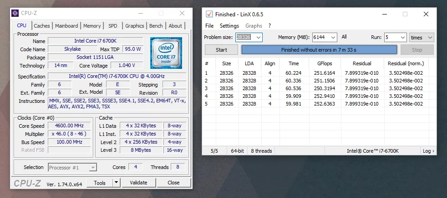Open the Settings menu in LinX
This screenshot has width=447, height=198.
tap(229, 26)
